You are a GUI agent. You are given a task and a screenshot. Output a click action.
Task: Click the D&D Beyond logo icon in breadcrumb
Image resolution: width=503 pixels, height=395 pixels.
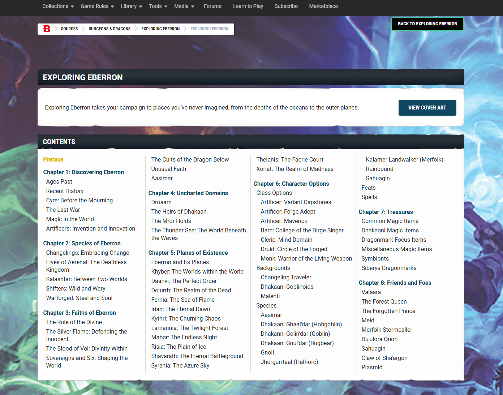[47, 29]
